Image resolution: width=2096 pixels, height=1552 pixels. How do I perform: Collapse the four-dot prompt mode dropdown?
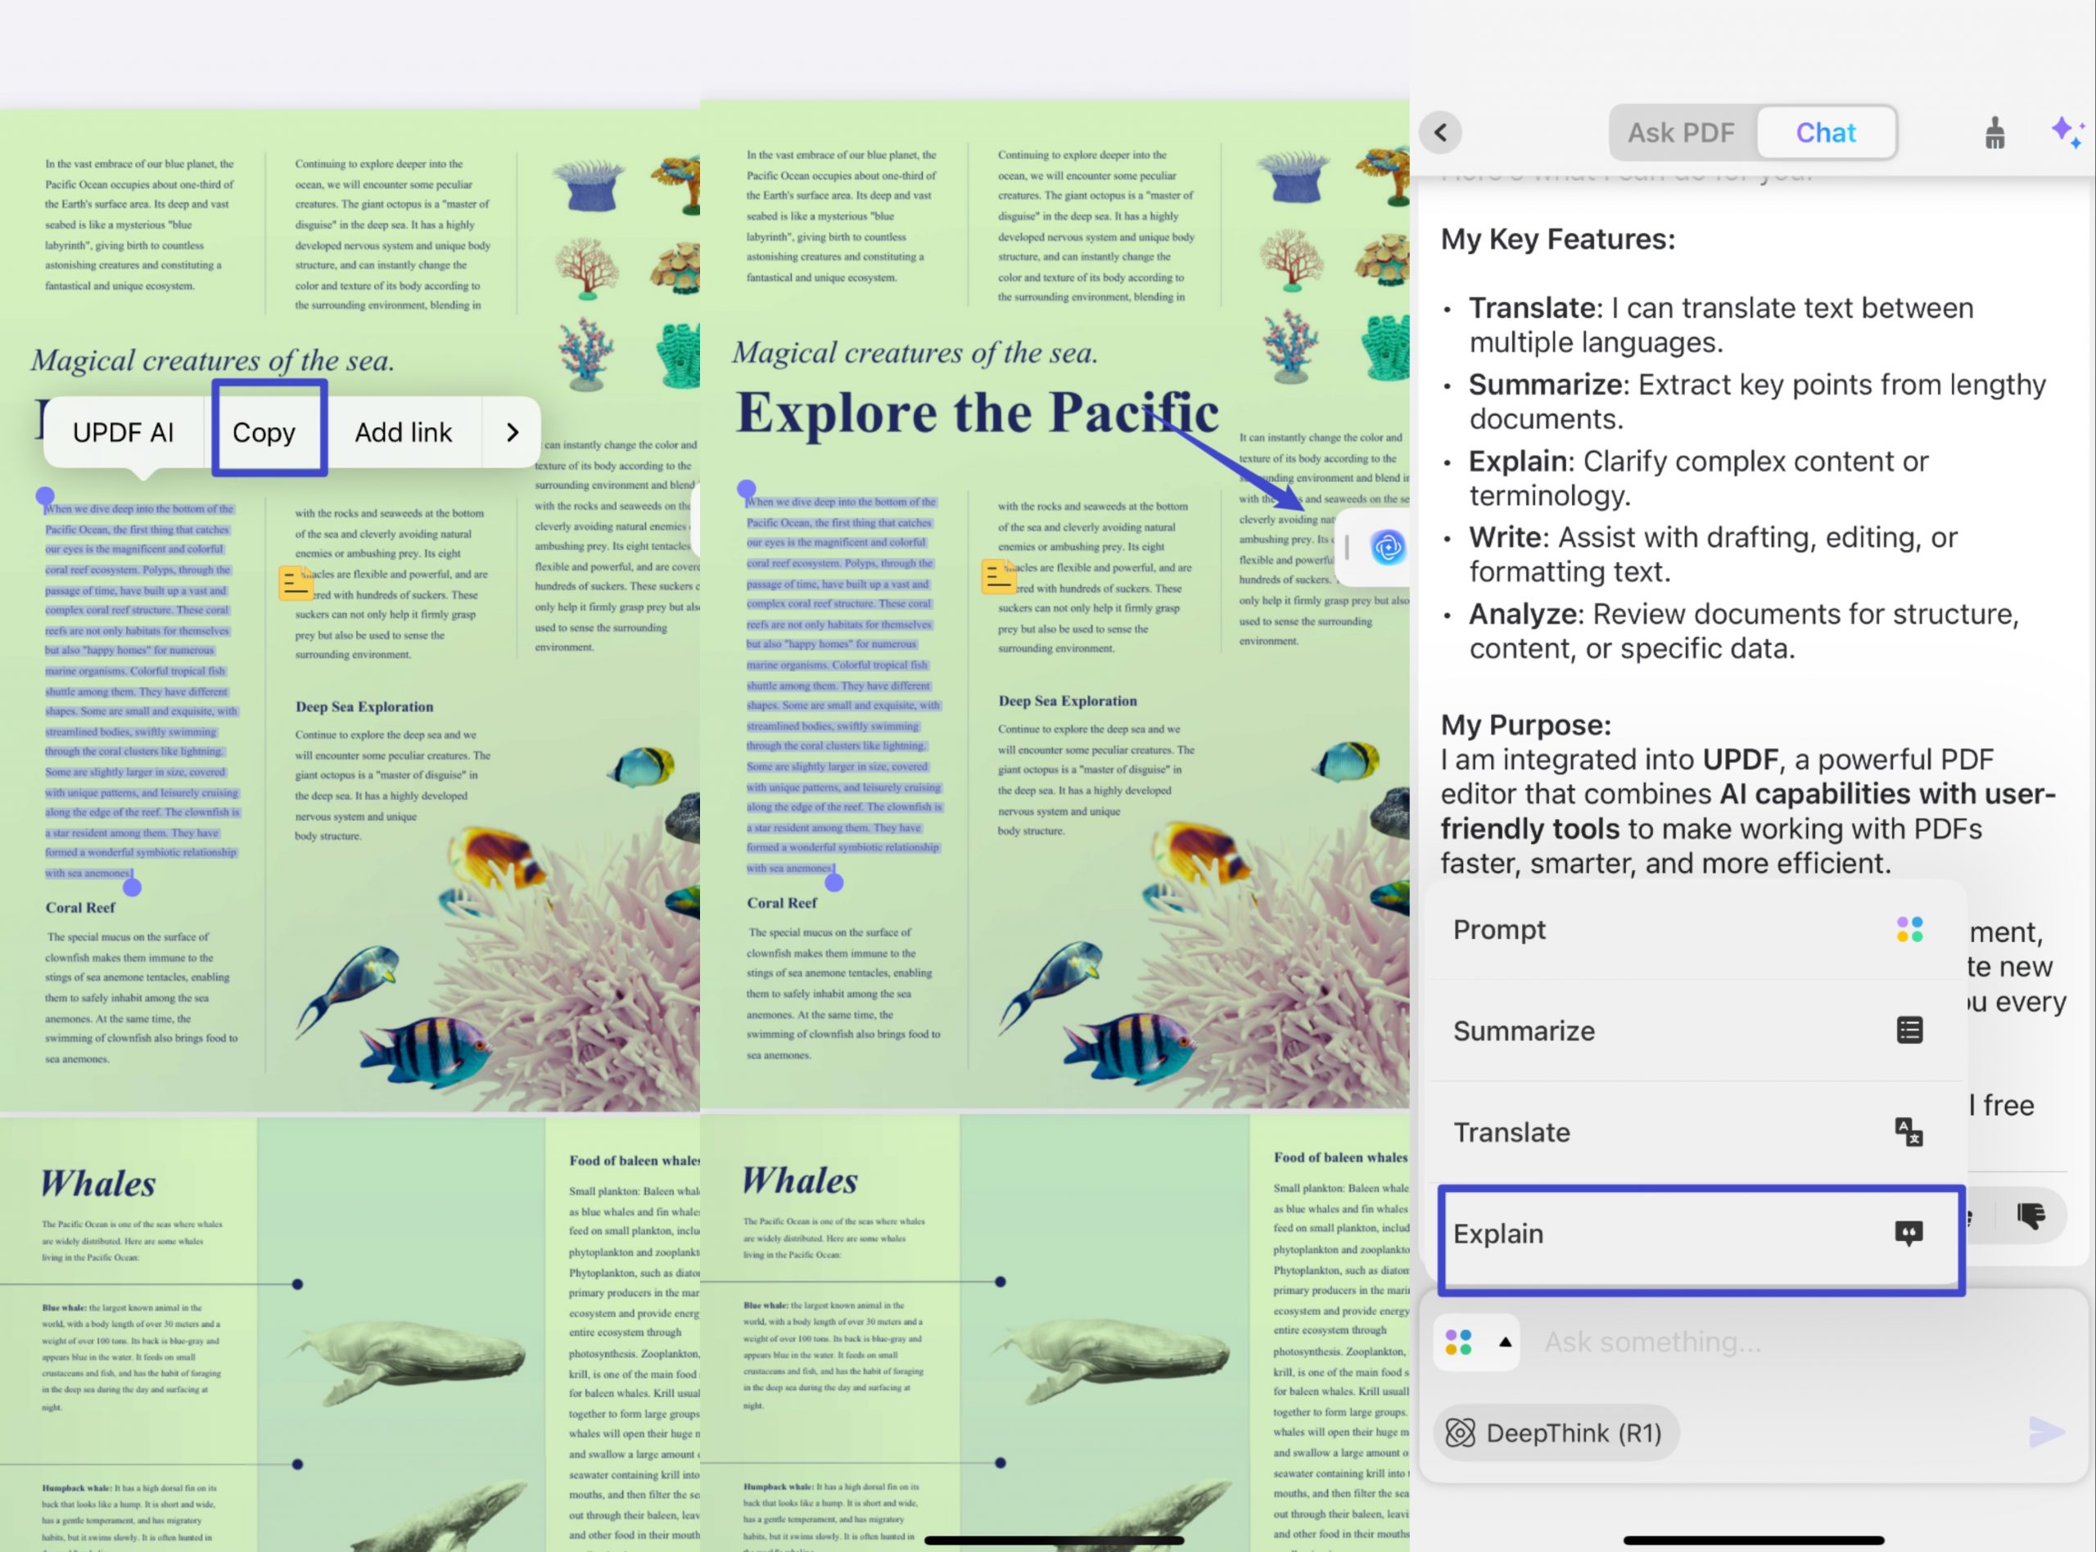pyautogui.click(x=1477, y=1342)
